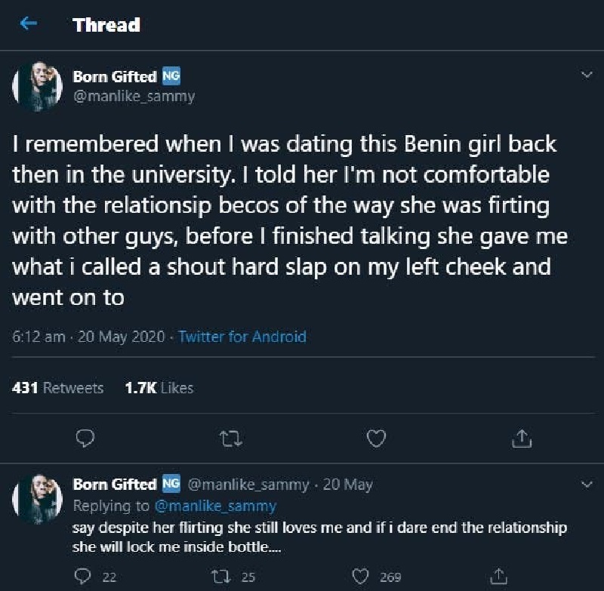
Task: Open the reply's 20 May date link
Action: [347, 485]
